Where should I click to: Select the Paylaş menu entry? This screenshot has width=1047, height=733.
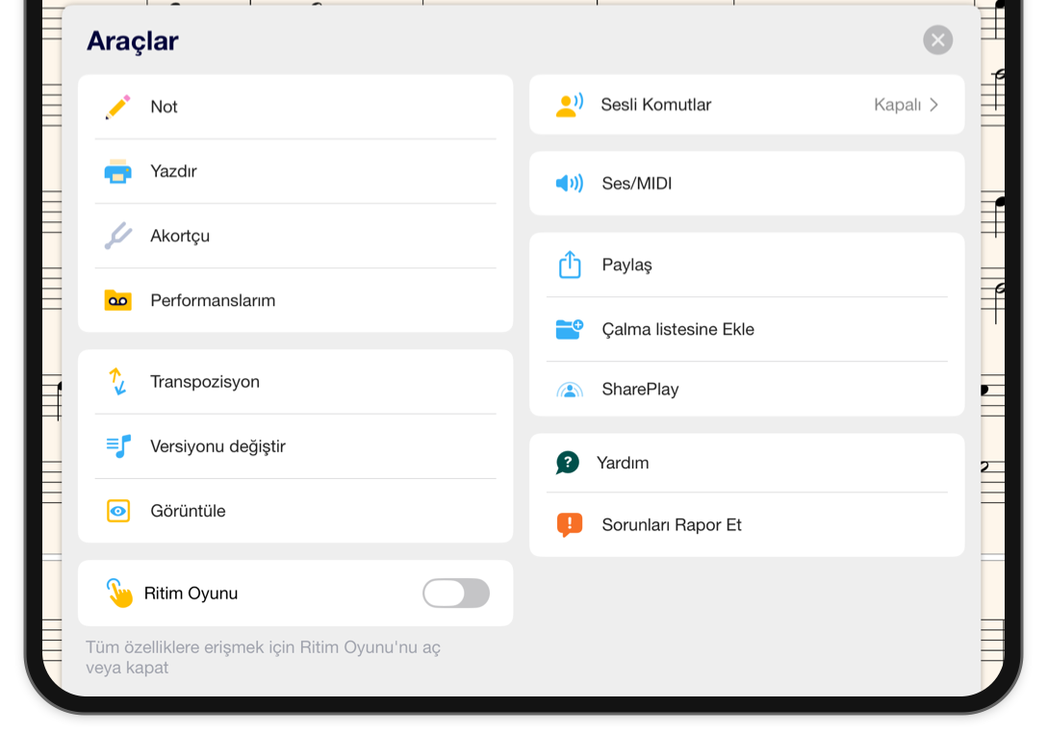[x=747, y=265]
